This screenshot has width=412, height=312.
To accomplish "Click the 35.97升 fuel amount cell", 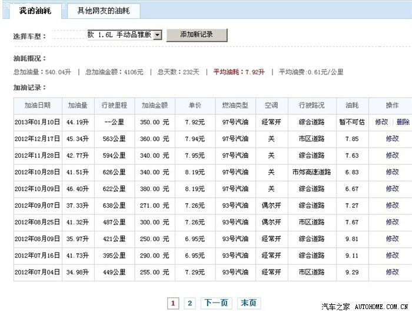I will pos(78,238).
